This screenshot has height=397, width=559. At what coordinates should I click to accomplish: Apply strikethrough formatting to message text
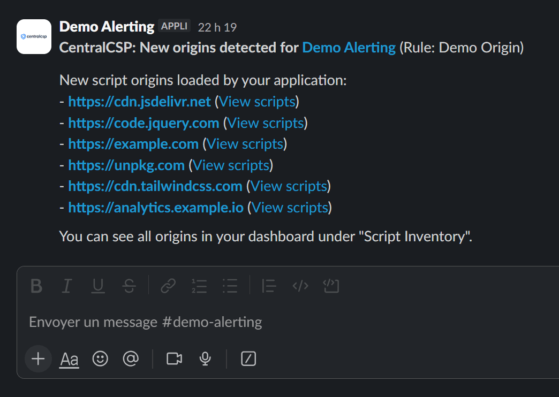tap(129, 286)
